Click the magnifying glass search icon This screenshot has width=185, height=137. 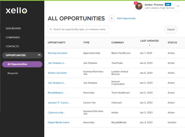51,29
